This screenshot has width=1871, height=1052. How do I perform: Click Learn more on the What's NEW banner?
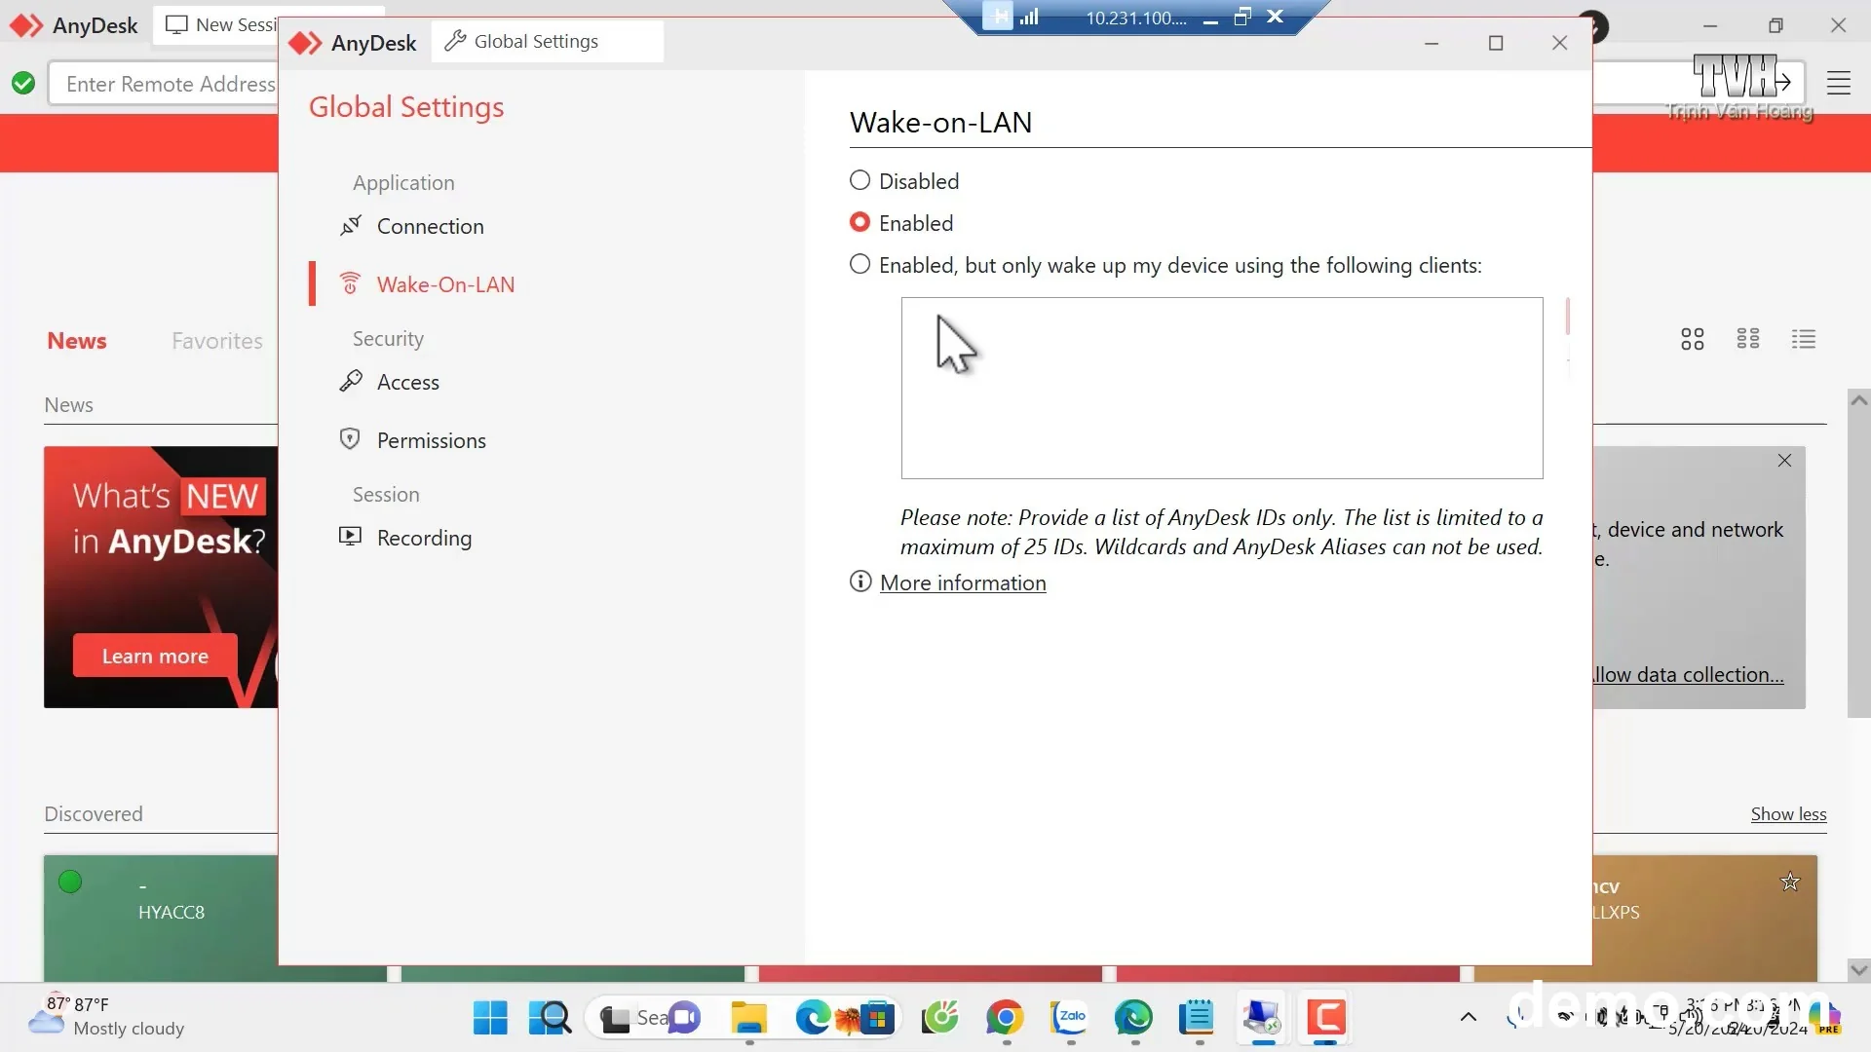(155, 657)
